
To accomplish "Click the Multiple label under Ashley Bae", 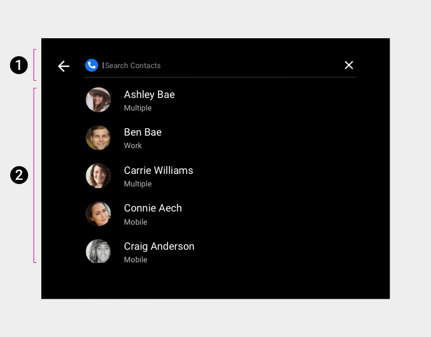I will [x=138, y=108].
